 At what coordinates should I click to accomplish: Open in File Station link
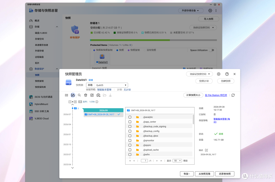tap(216, 95)
